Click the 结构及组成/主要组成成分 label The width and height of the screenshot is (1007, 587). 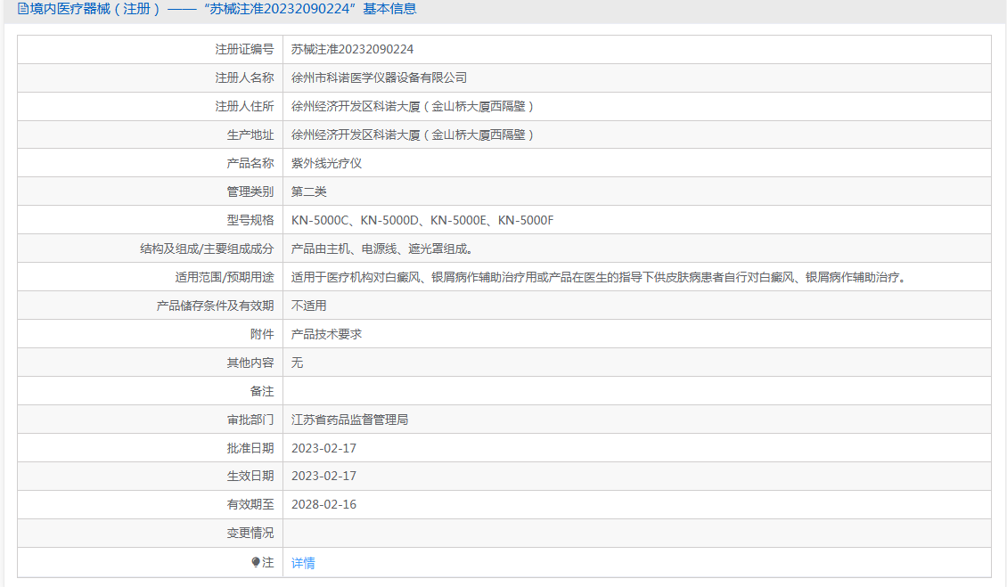point(207,249)
